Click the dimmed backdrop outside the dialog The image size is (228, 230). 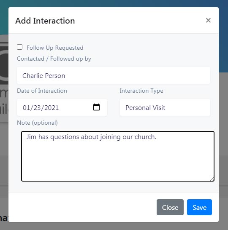(x=223, y=132)
